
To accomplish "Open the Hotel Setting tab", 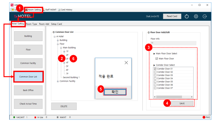I will point(18,24).
